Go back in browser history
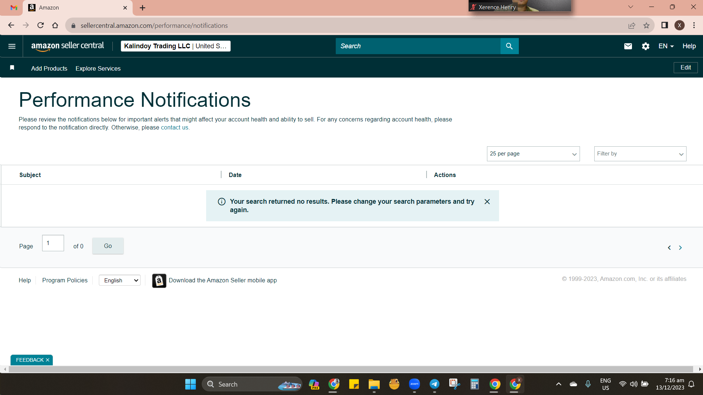This screenshot has width=703, height=395. 11,25
